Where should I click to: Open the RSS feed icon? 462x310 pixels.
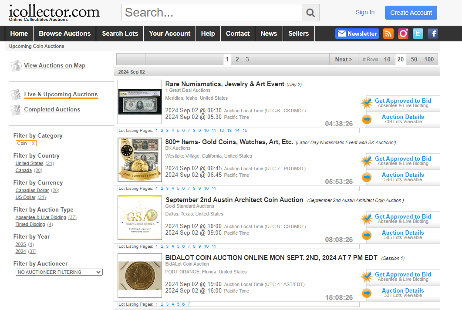pos(388,34)
